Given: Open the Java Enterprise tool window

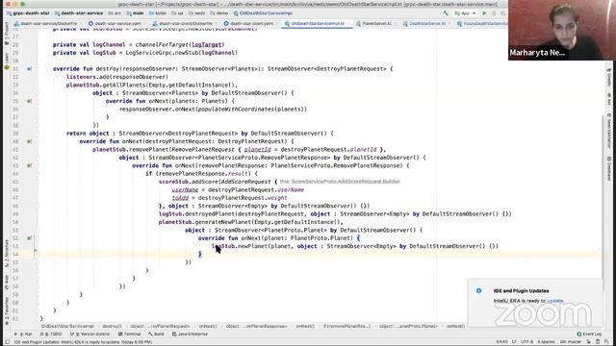Looking at the screenshot, I should (190, 334).
